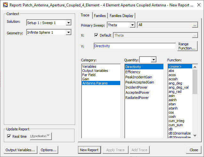Open the Options dialog
The height and width of the screenshot is (157, 204).
(49, 150)
